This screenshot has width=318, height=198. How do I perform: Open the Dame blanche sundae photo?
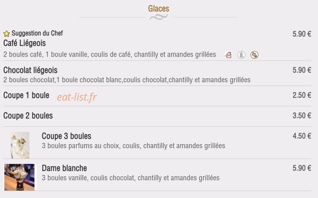point(19,177)
